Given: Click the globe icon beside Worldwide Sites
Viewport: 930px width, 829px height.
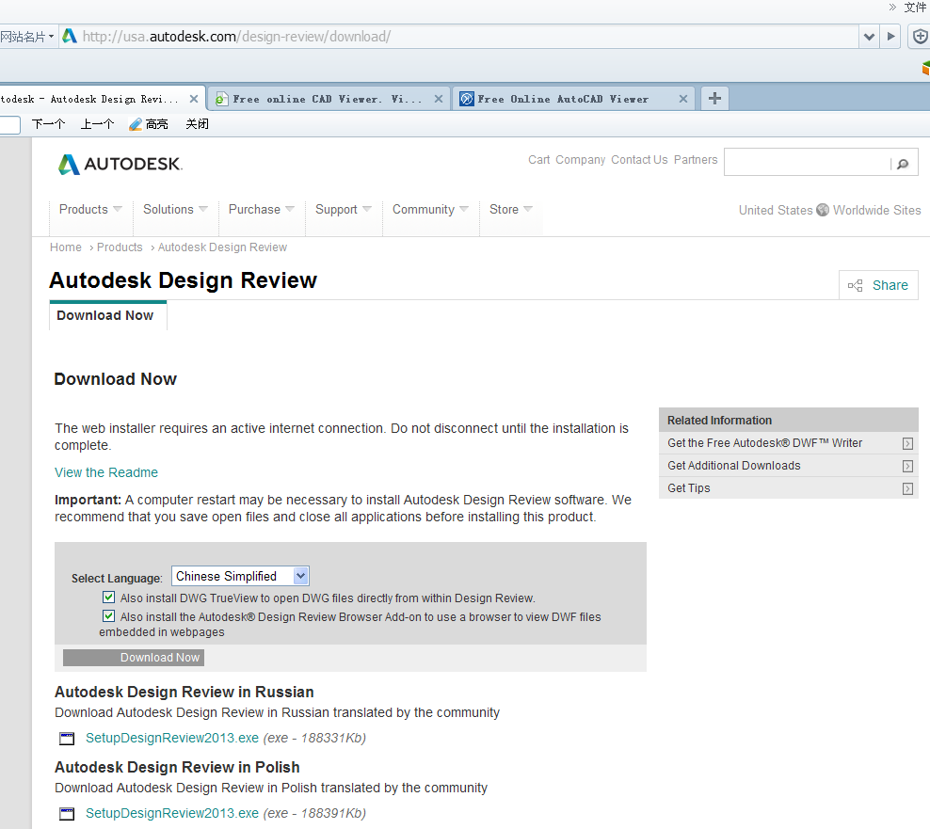Looking at the screenshot, I should 823,210.
